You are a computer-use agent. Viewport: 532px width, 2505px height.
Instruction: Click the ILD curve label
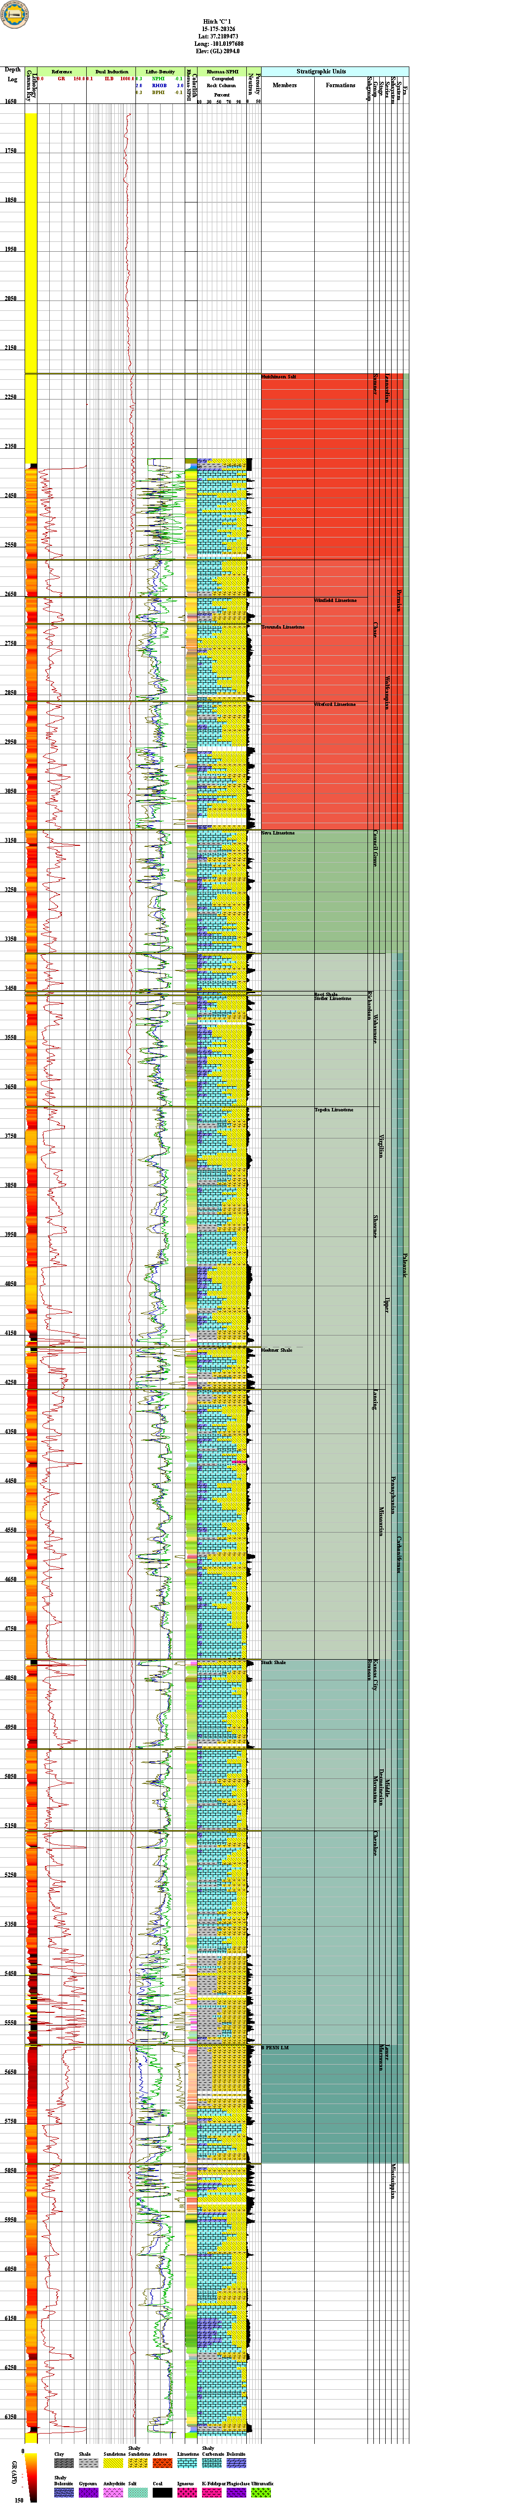[109, 79]
